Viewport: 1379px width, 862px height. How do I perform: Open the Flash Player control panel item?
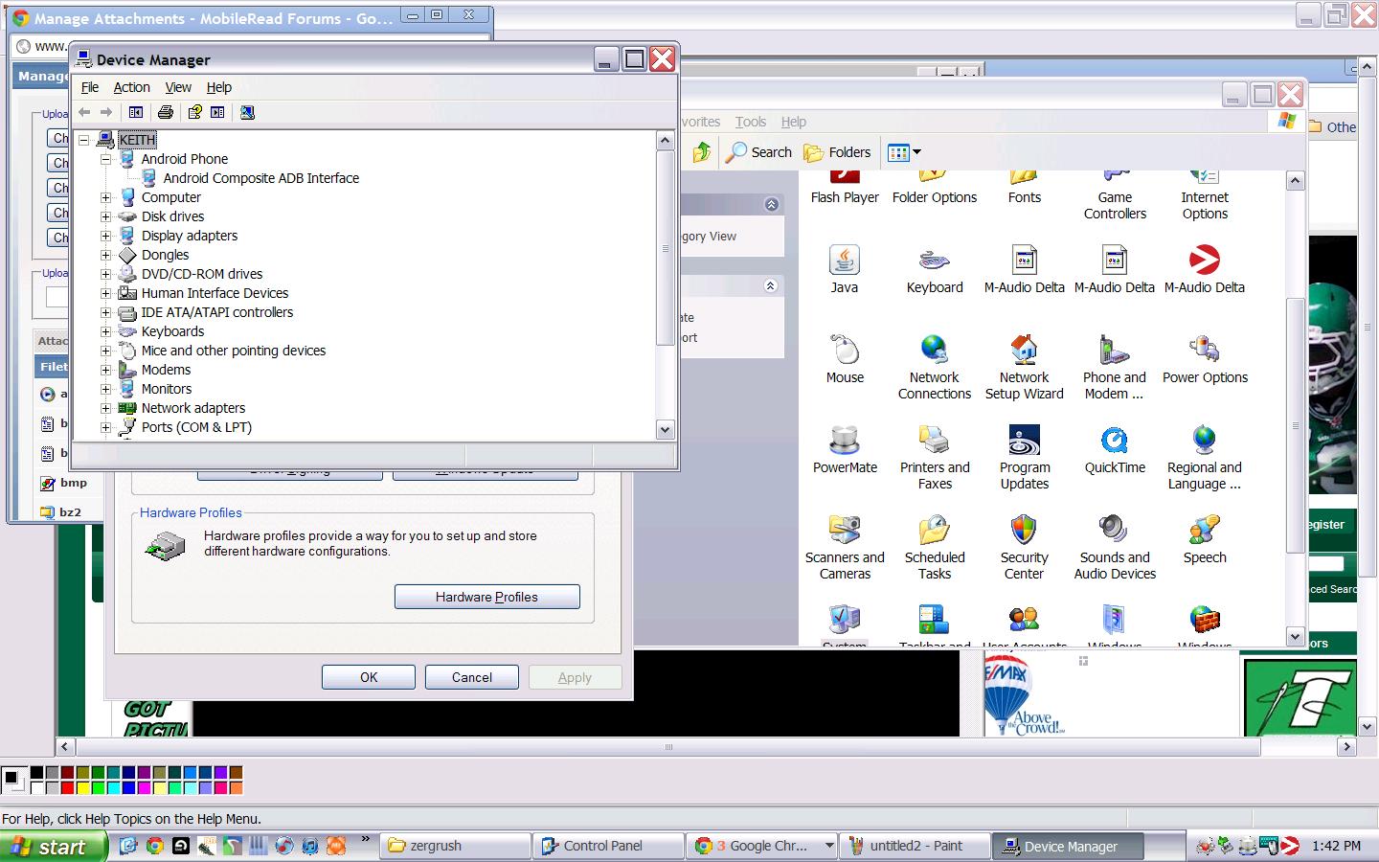click(845, 187)
